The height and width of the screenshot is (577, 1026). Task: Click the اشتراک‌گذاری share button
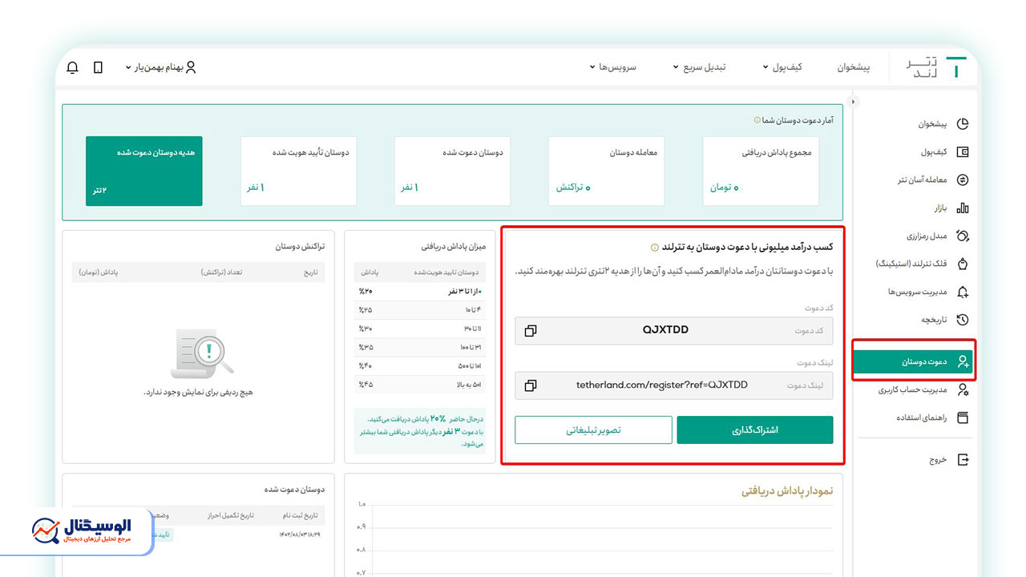click(755, 430)
